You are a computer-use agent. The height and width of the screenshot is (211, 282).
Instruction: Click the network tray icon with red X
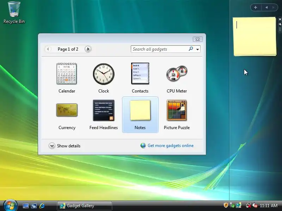(249, 205)
